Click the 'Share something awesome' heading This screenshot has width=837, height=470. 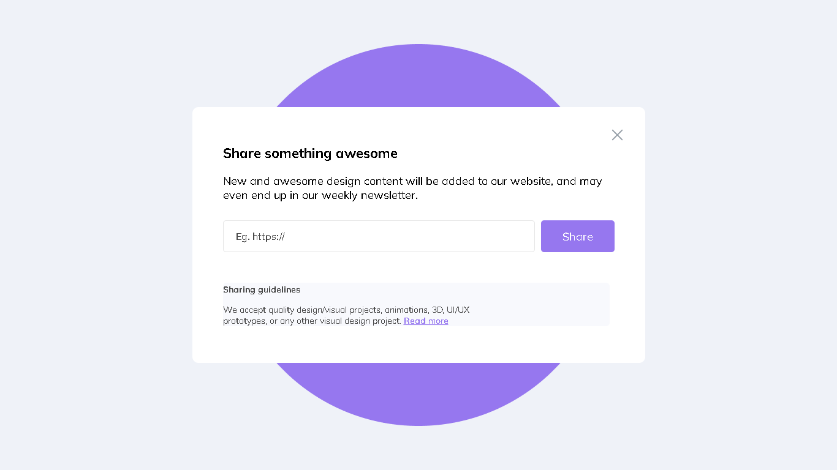click(x=310, y=154)
